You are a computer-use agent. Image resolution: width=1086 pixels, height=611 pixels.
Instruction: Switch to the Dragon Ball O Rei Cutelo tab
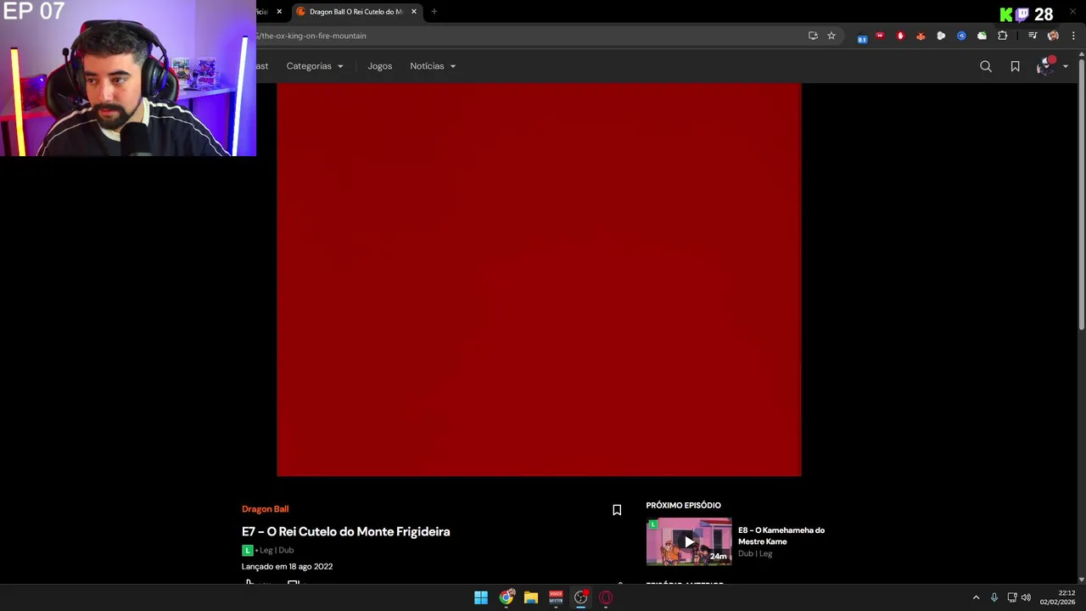pos(356,12)
